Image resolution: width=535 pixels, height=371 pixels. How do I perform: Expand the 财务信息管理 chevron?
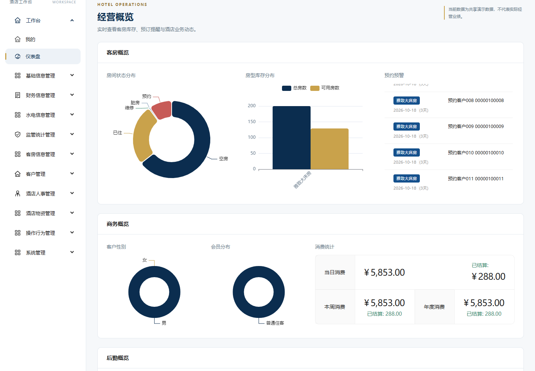click(72, 95)
